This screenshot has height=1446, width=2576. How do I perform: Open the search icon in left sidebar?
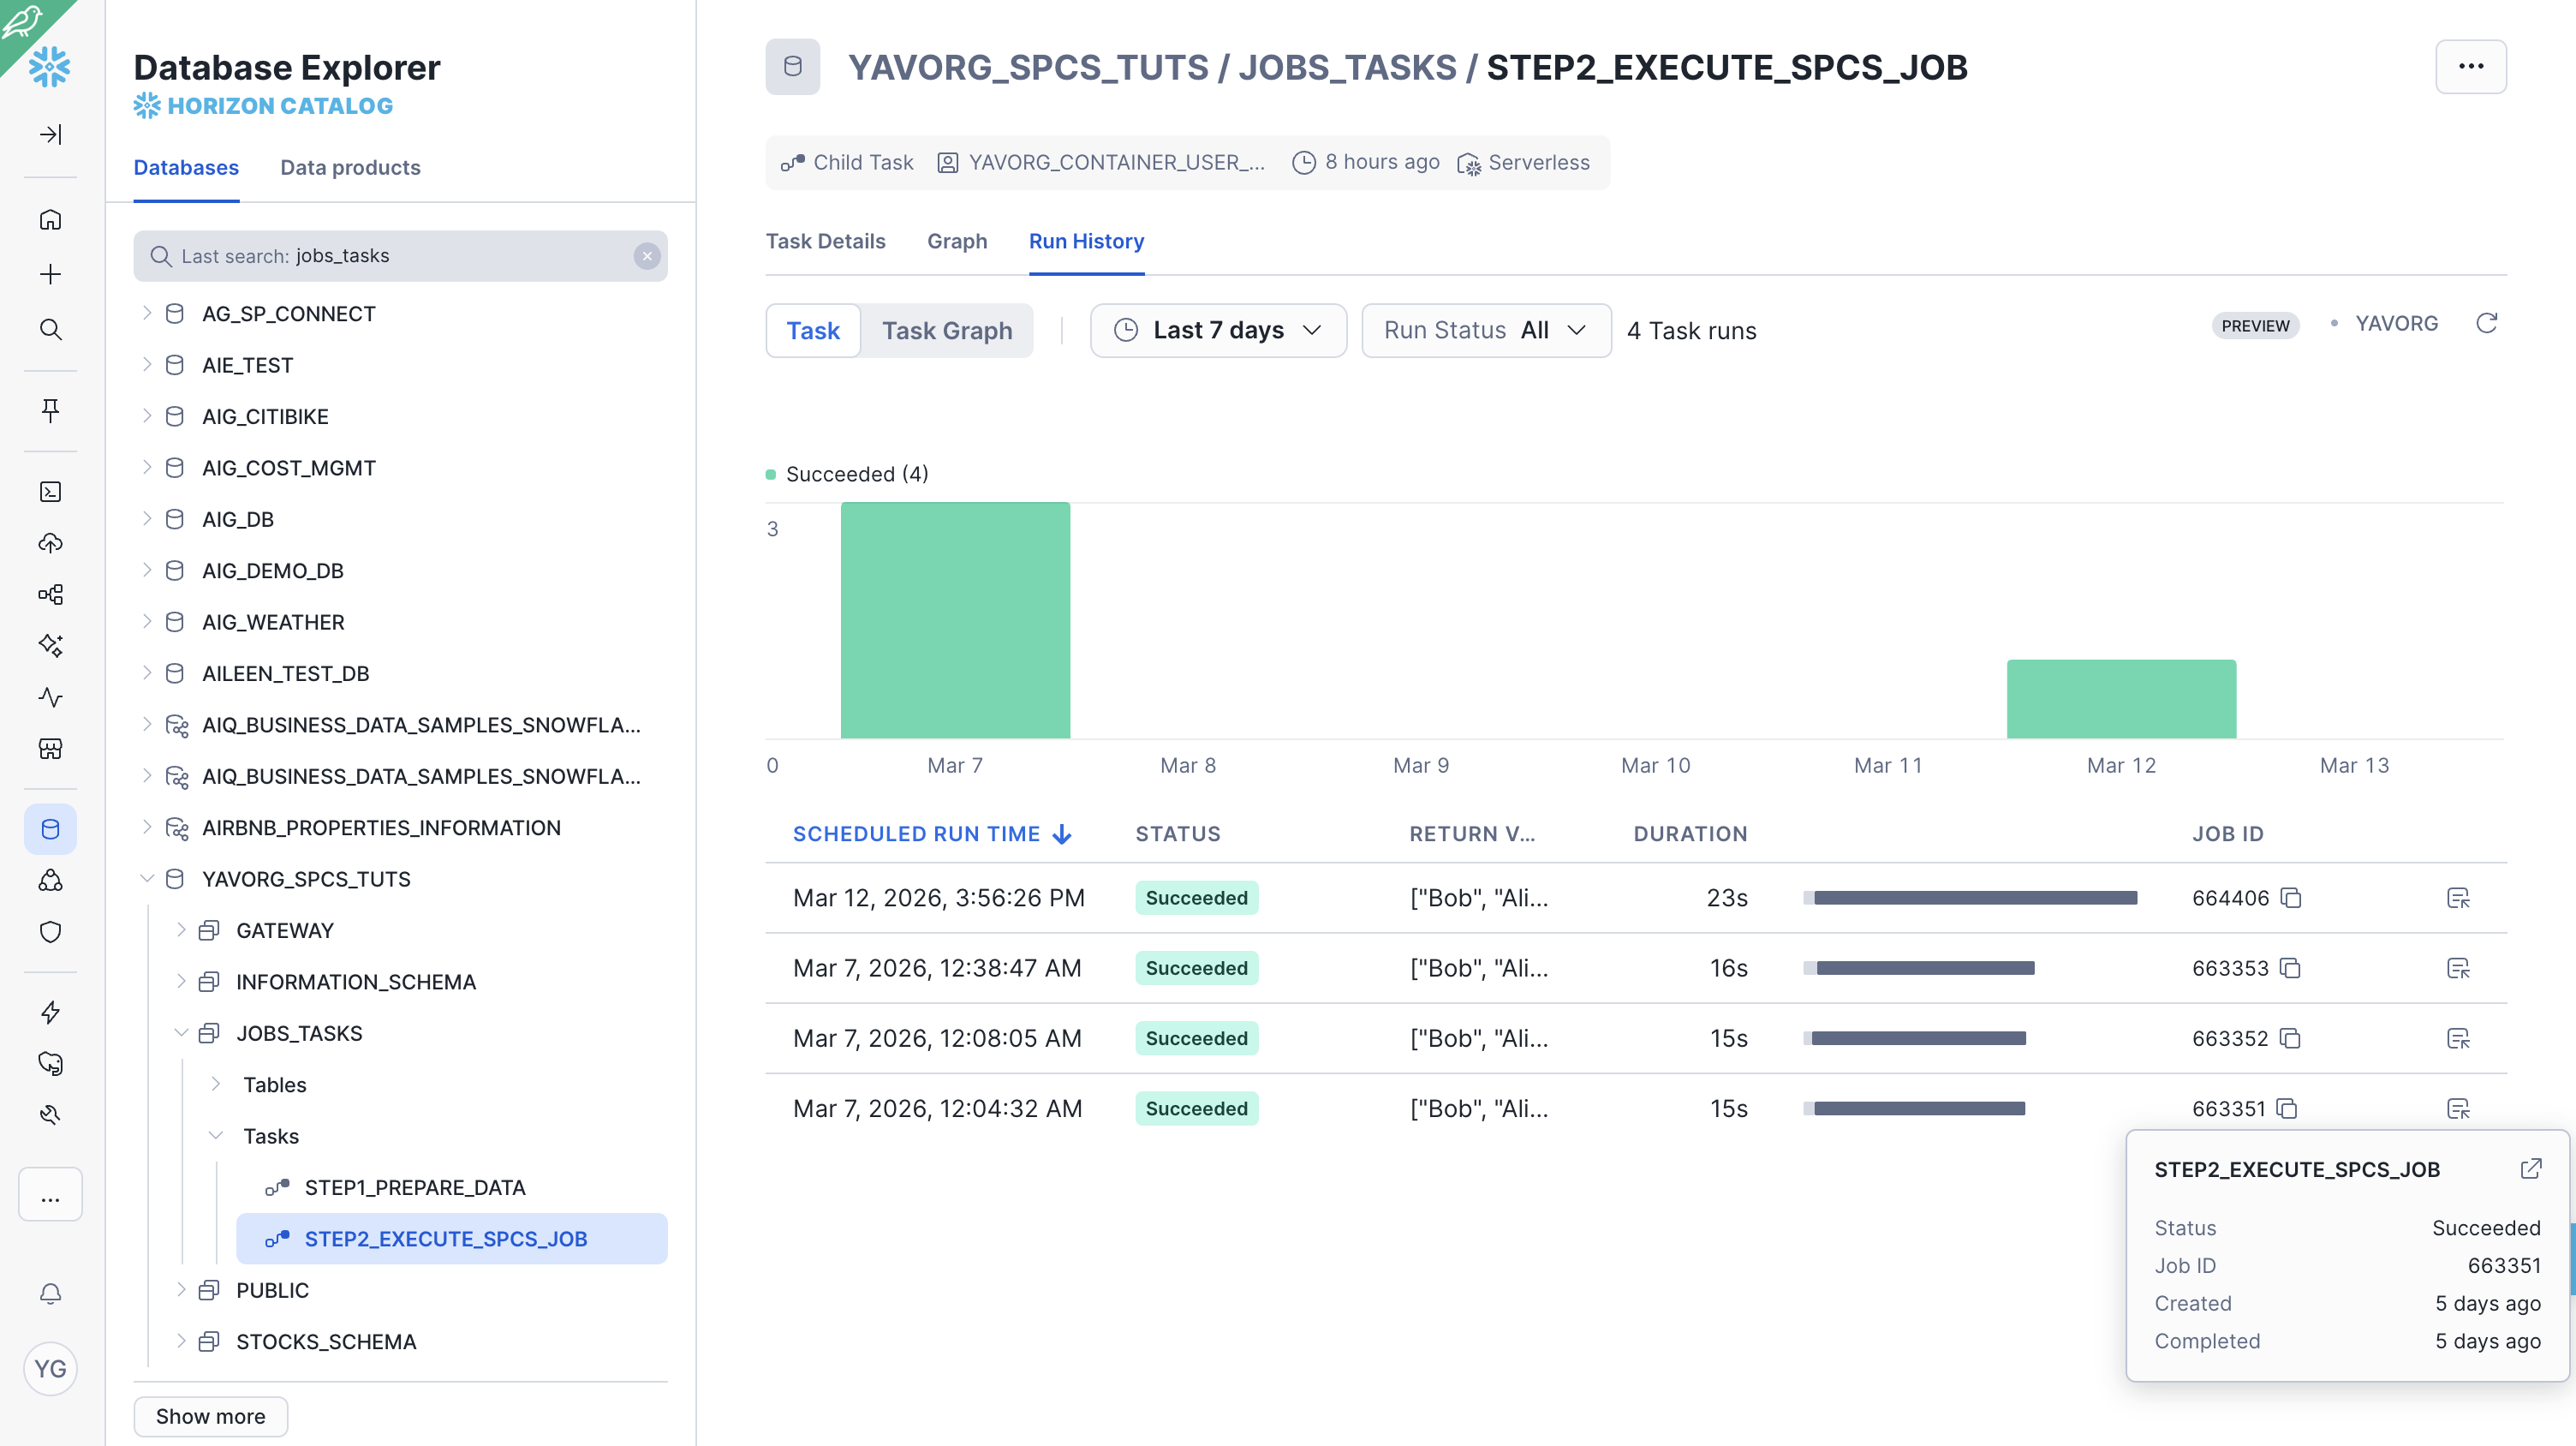50,329
